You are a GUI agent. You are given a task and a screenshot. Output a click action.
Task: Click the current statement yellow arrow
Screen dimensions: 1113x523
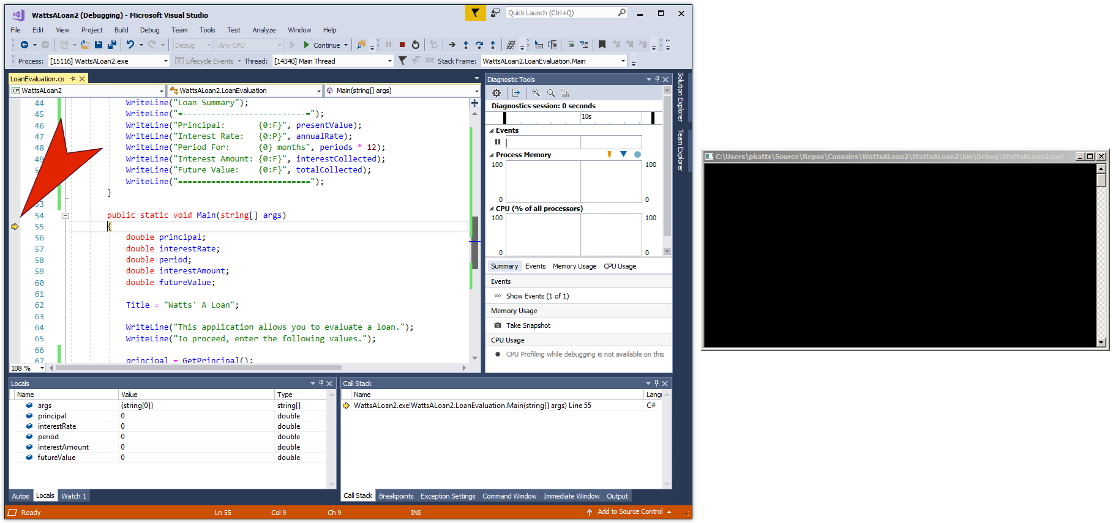pos(15,226)
